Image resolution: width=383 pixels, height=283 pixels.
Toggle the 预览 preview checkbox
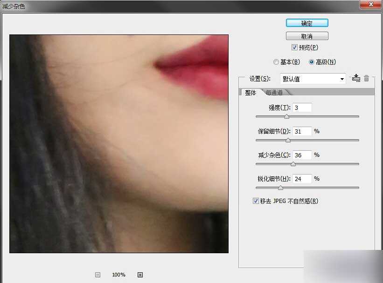[x=294, y=47]
